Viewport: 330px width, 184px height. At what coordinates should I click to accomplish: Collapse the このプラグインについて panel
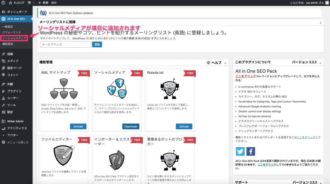320,63
